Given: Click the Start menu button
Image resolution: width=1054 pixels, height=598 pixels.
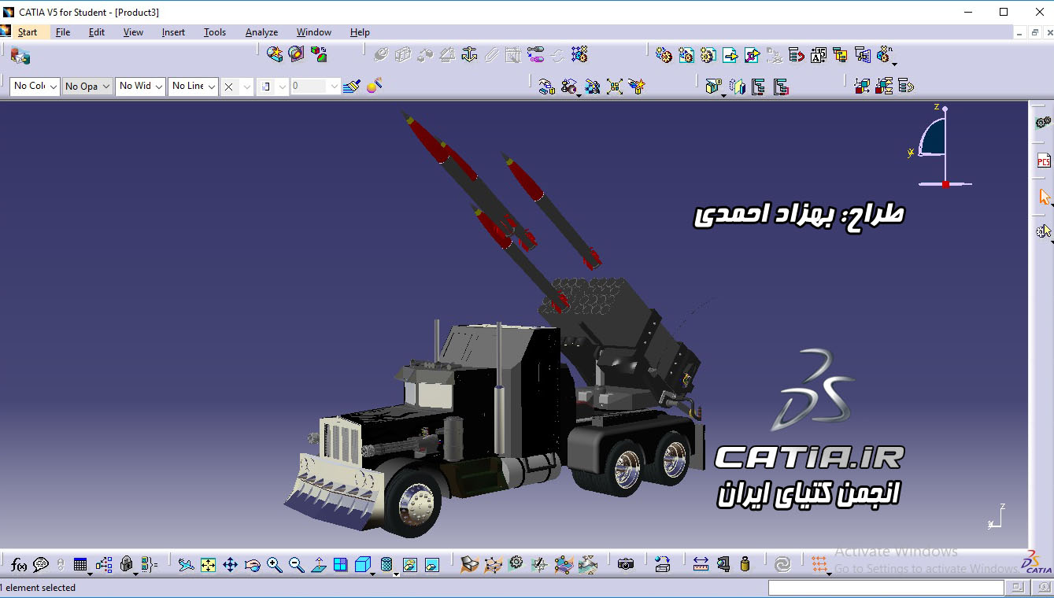Looking at the screenshot, I should pos(27,32).
